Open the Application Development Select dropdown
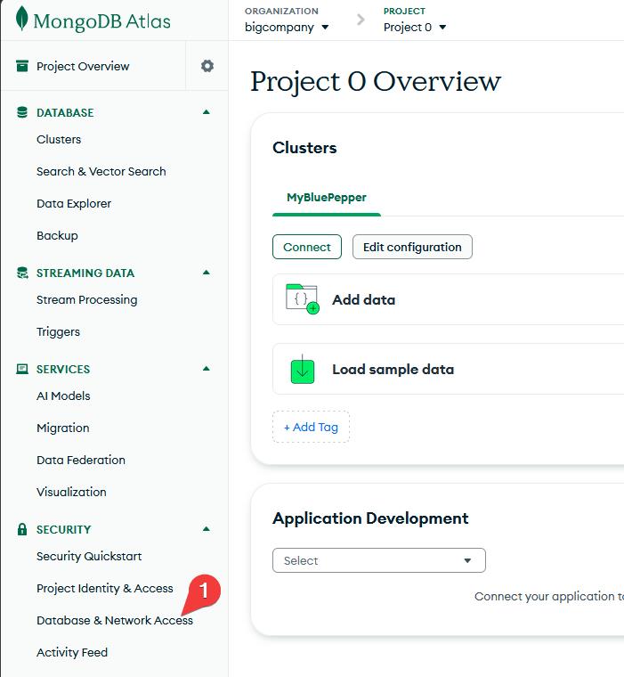This screenshot has height=677, width=624. point(379,560)
